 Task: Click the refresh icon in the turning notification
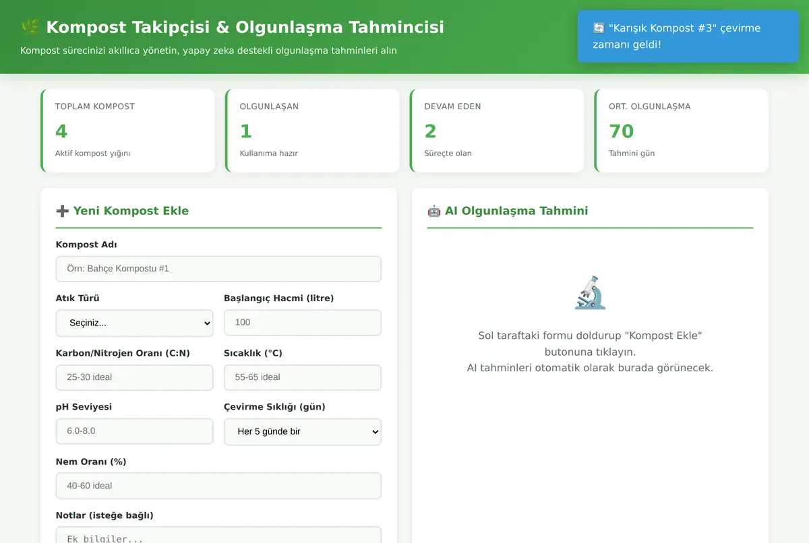[x=599, y=28]
